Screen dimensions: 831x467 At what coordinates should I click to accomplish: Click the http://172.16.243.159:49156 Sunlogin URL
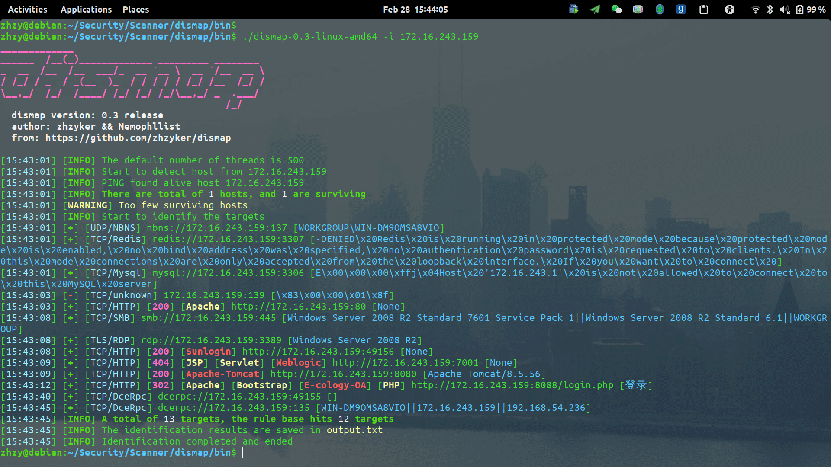[x=319, y=351]
